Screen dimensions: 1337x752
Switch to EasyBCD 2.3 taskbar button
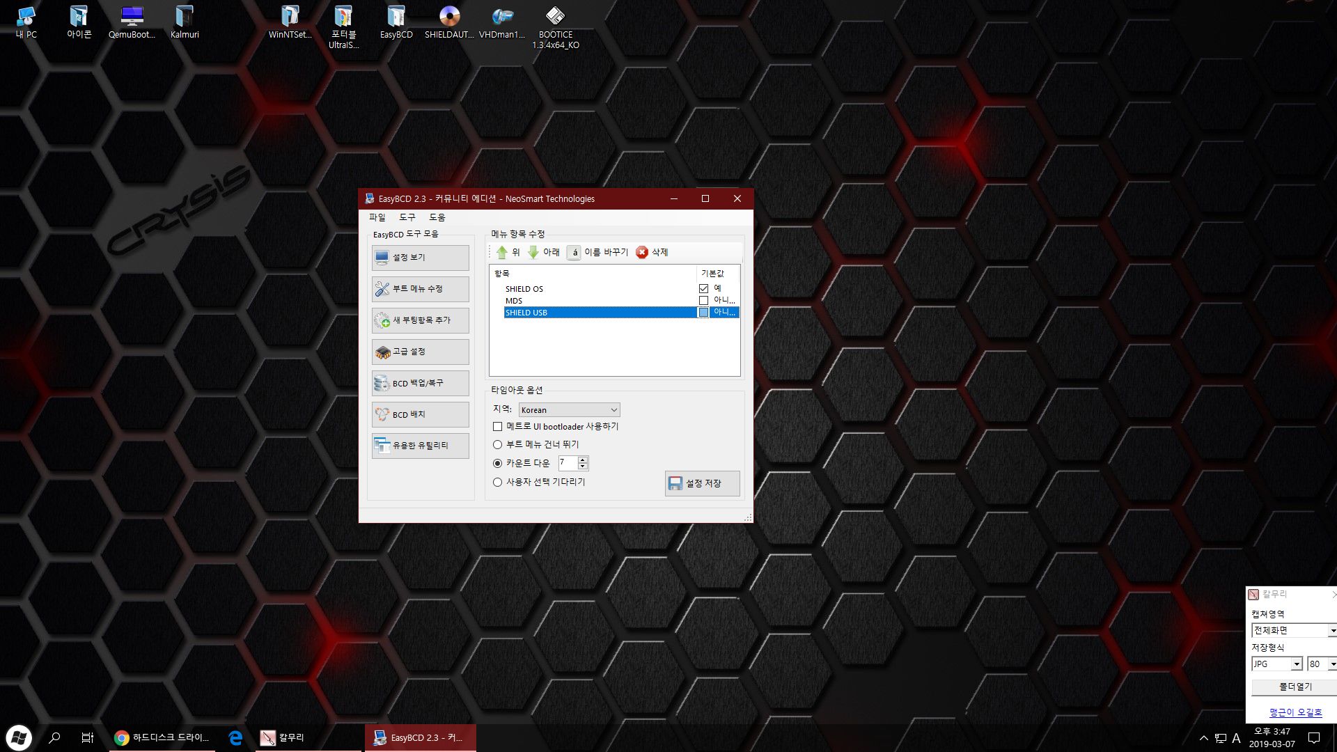pos(421,738)
